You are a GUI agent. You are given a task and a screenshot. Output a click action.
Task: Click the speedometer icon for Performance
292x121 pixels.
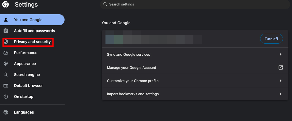pos(6,53)
